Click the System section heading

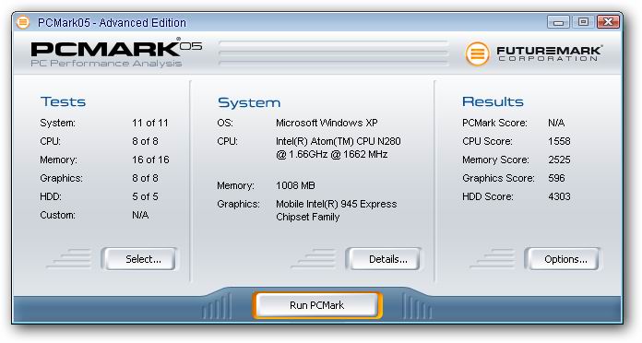(249, 102)
